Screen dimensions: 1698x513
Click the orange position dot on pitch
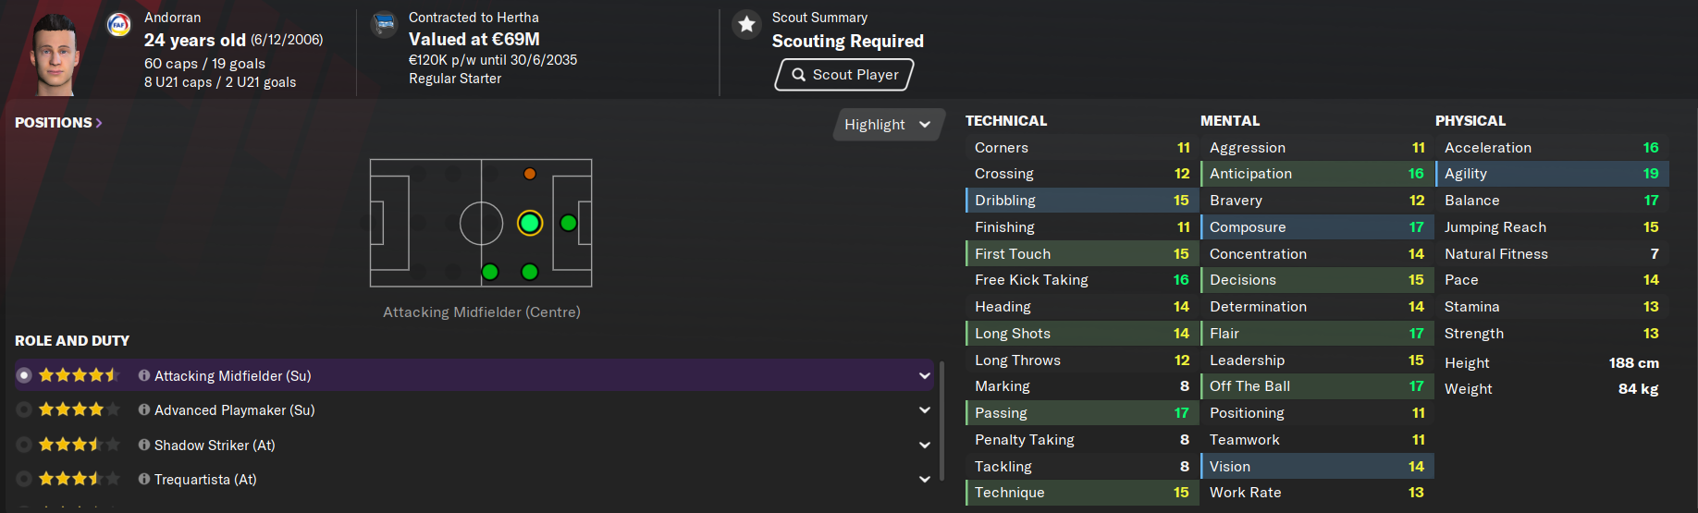click(530, 174)
